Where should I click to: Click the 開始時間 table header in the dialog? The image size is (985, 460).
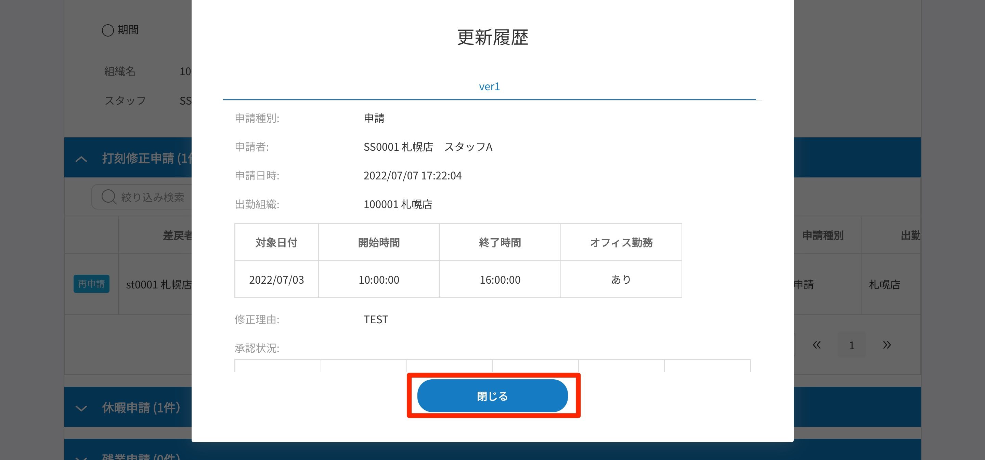(x=378, y=242)
